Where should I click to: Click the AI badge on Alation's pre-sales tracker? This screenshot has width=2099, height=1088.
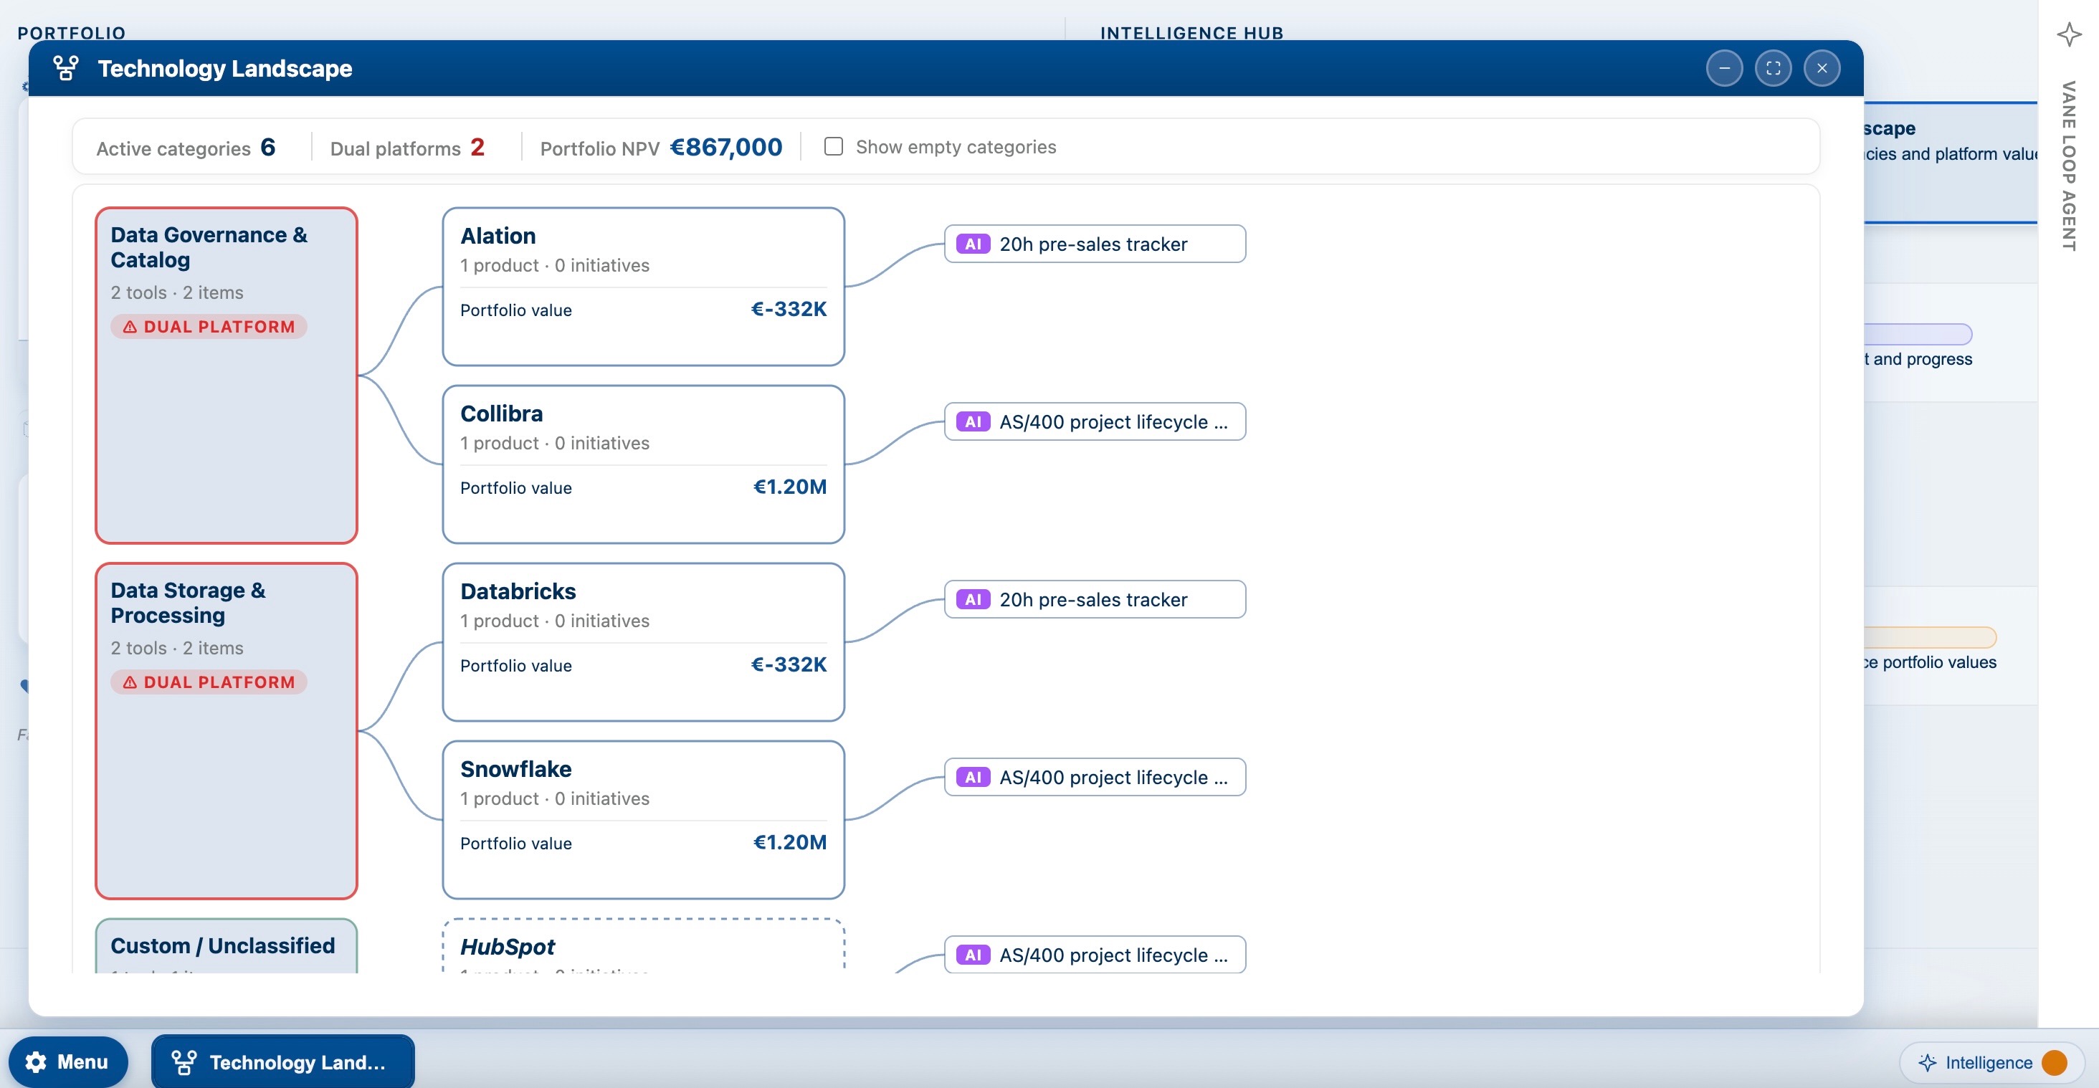click(x=973, y=244)
